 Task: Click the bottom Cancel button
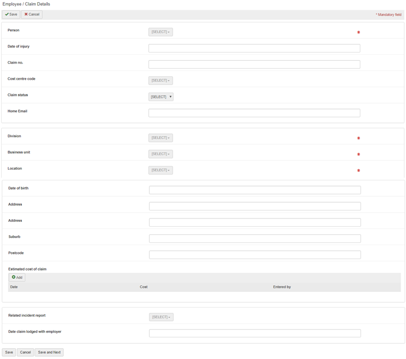click(x=25, y=352)
